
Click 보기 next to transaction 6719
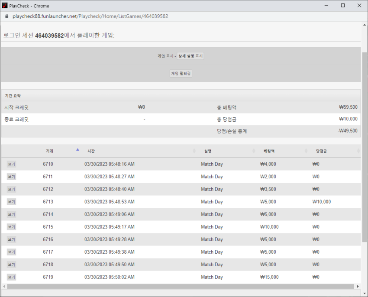click(x=11, y=277)
